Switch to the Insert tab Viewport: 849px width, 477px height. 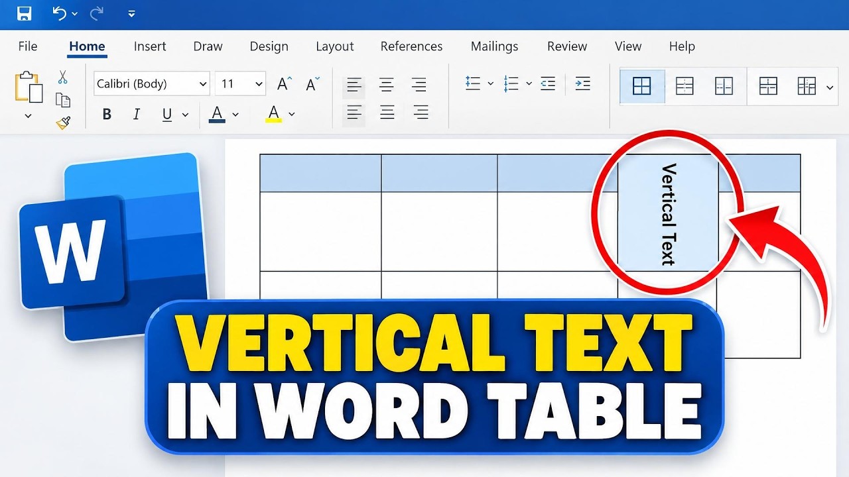tap(150, 46)
